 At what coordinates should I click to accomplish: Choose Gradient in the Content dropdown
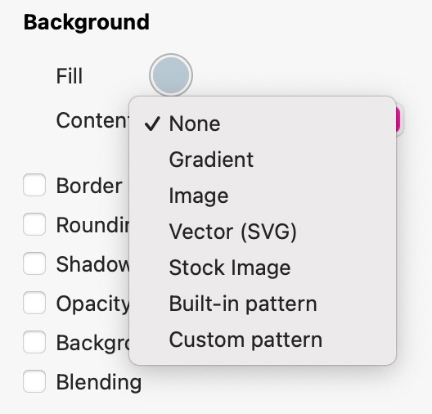click(x=263, y=160)
